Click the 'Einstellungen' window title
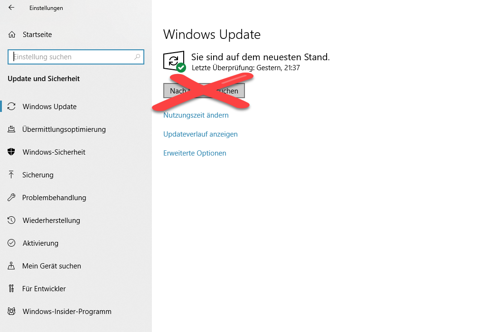 [46, 8]
